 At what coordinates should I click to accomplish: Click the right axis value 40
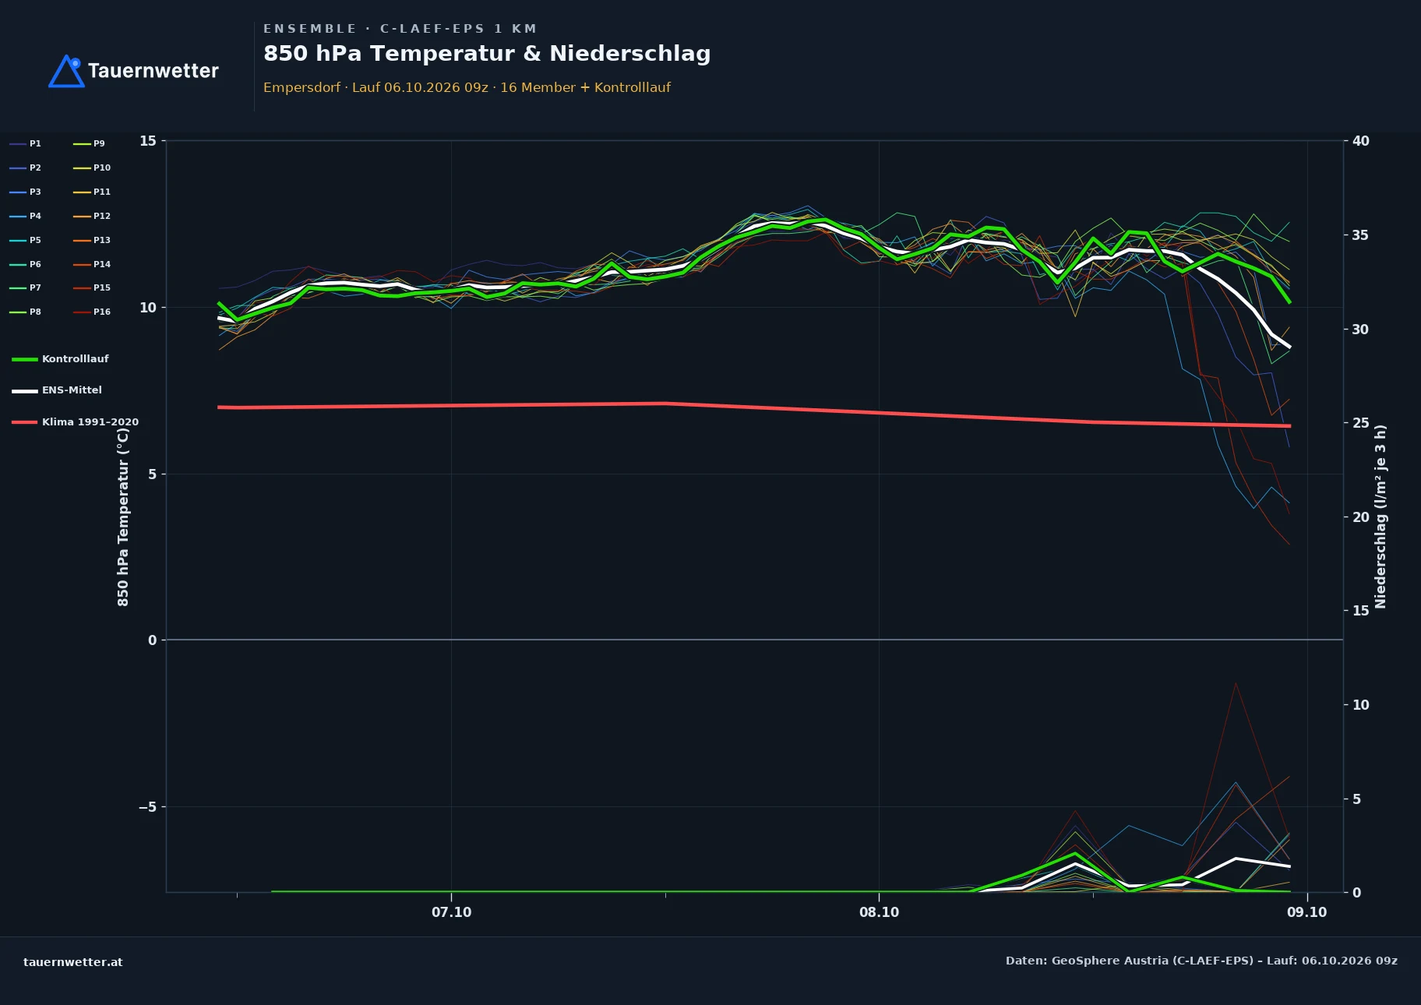pos(1361,141)
